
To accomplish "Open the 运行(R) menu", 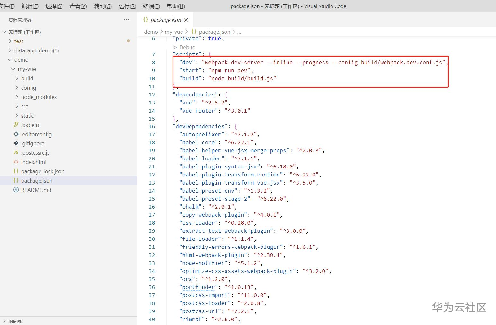I will click(127, 6).
